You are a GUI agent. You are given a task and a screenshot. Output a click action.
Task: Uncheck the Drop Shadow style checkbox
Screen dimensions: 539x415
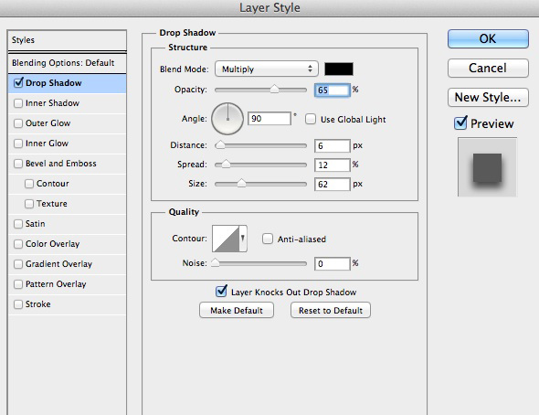18,83
